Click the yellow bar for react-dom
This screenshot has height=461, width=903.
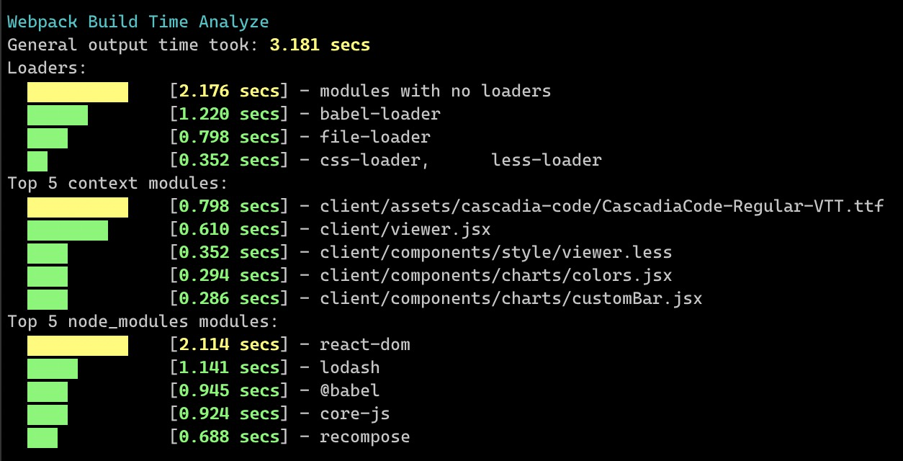(78, 346)
